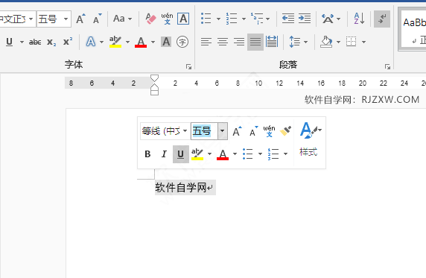Apply multilevel list in ribbon
Image resolution: width=426 pixels, height=278 pixels.
coord(257,19)
